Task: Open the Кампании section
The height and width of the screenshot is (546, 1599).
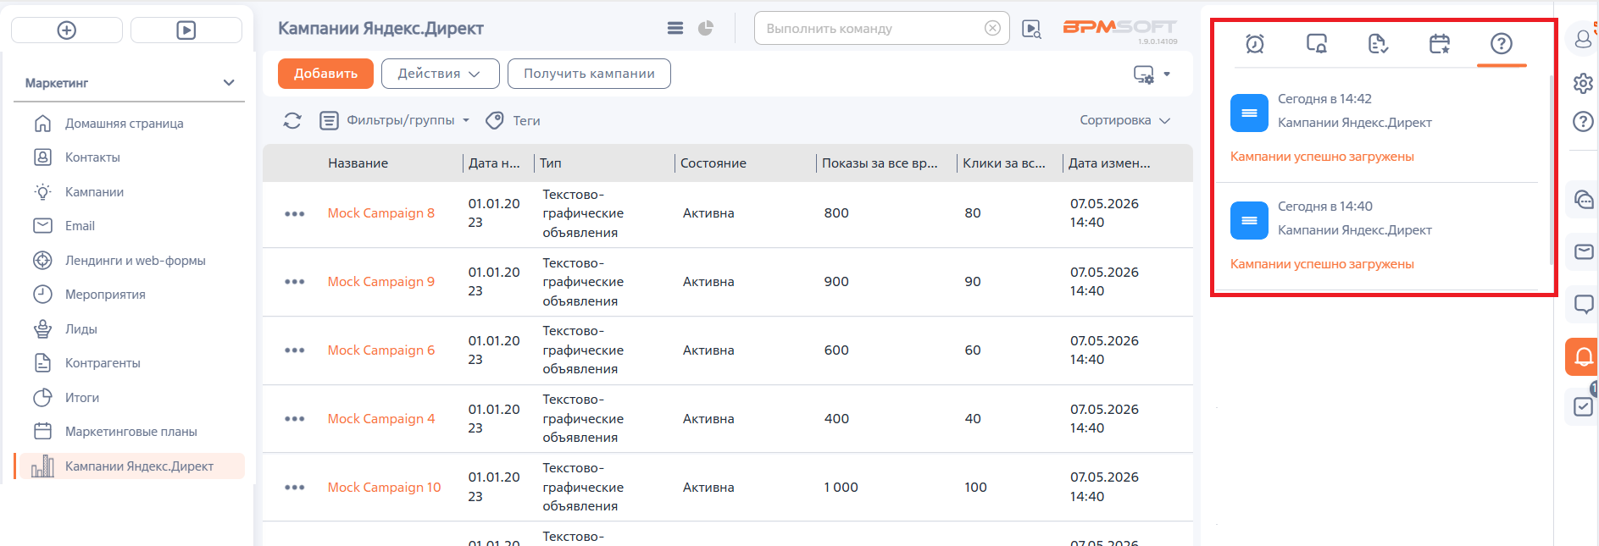Action: (94, 192)
